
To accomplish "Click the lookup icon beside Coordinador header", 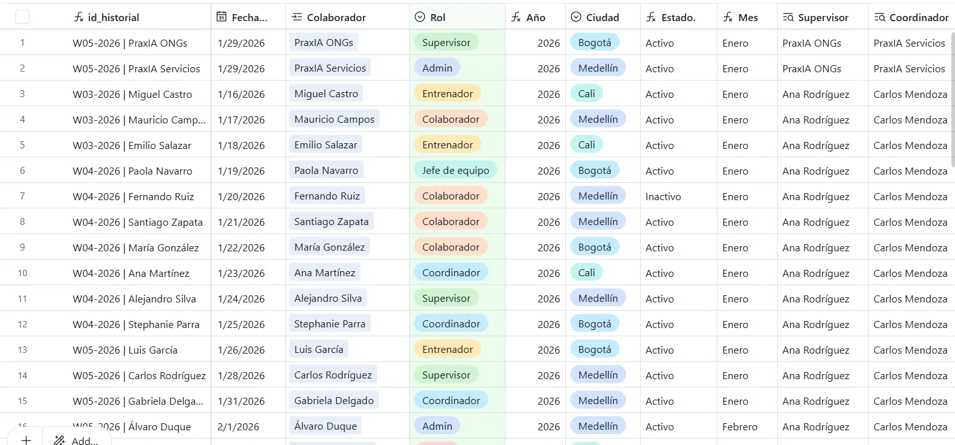I will (x=879, y=18).
